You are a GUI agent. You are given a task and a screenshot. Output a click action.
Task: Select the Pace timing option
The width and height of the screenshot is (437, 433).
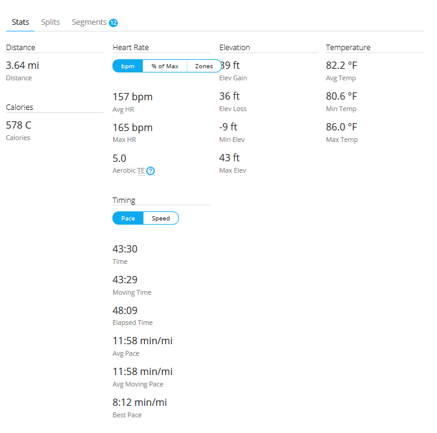[128, 218]
